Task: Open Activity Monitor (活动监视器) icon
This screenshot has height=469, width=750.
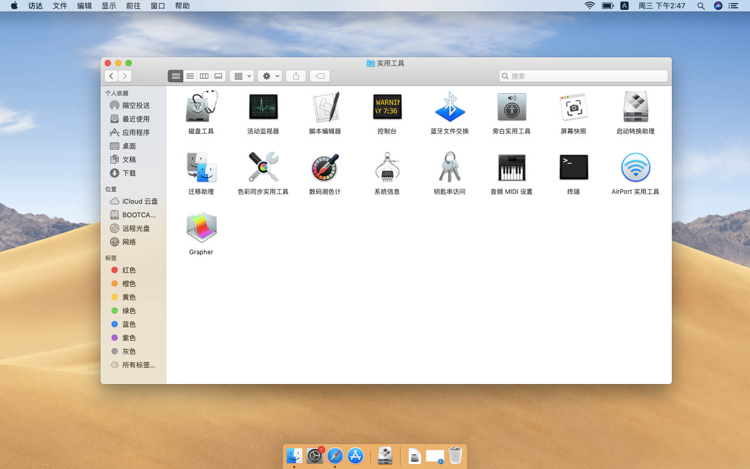Action: coord(263,107)
